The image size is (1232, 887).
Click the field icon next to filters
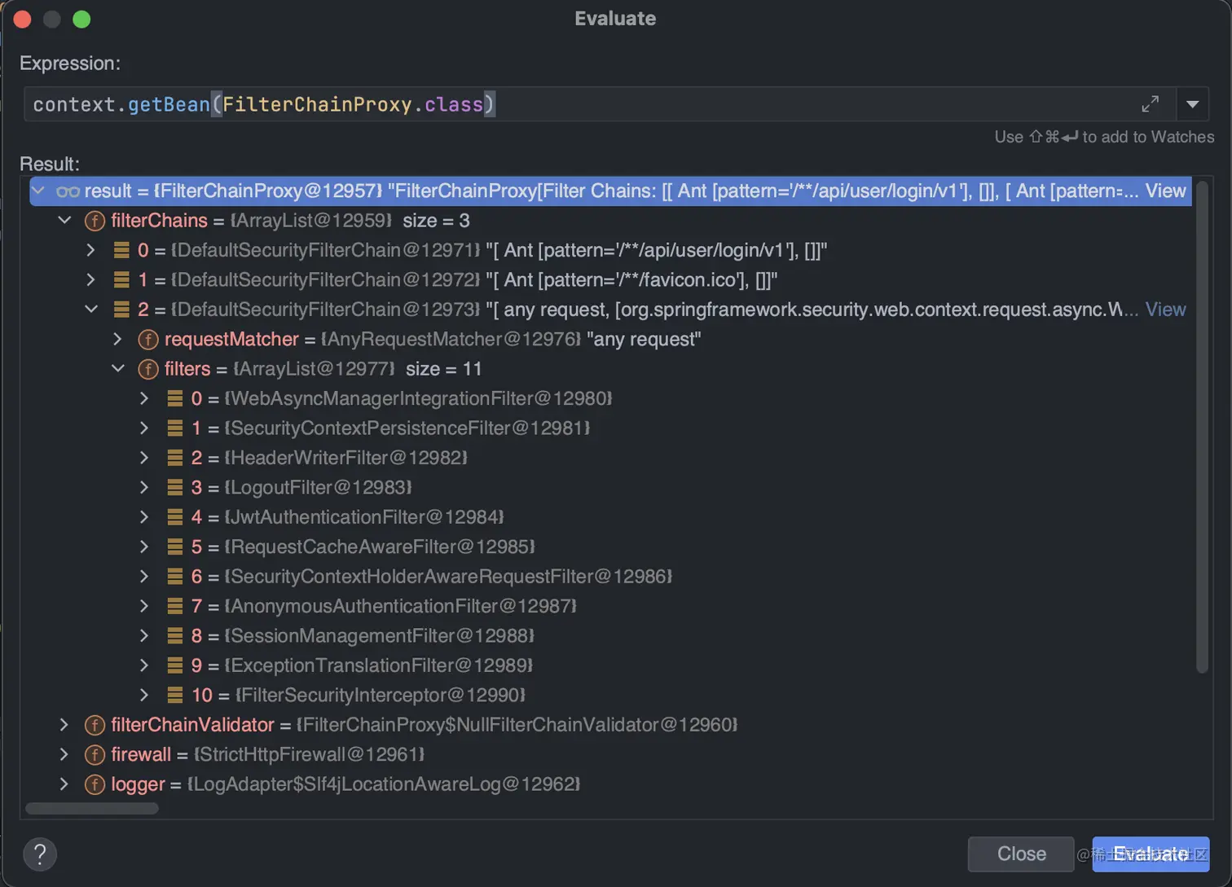[x=147, y=369]
